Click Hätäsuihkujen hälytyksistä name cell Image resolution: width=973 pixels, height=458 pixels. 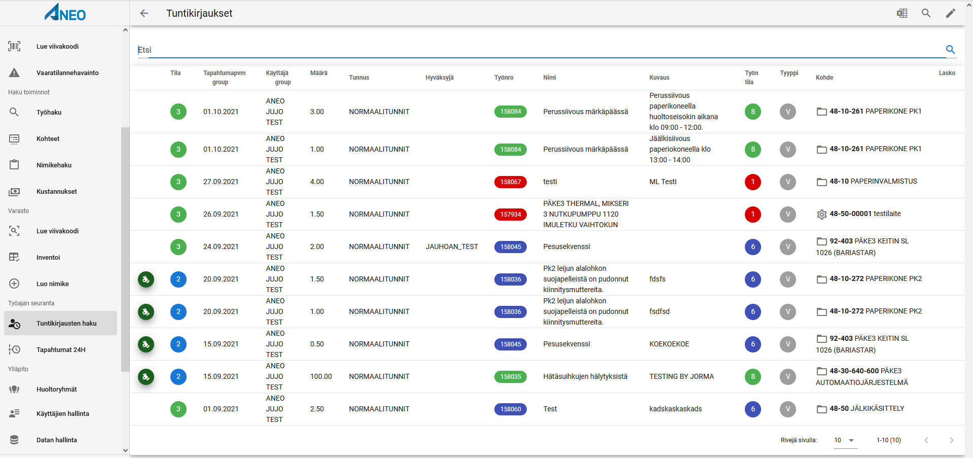[x=585, y=376]
